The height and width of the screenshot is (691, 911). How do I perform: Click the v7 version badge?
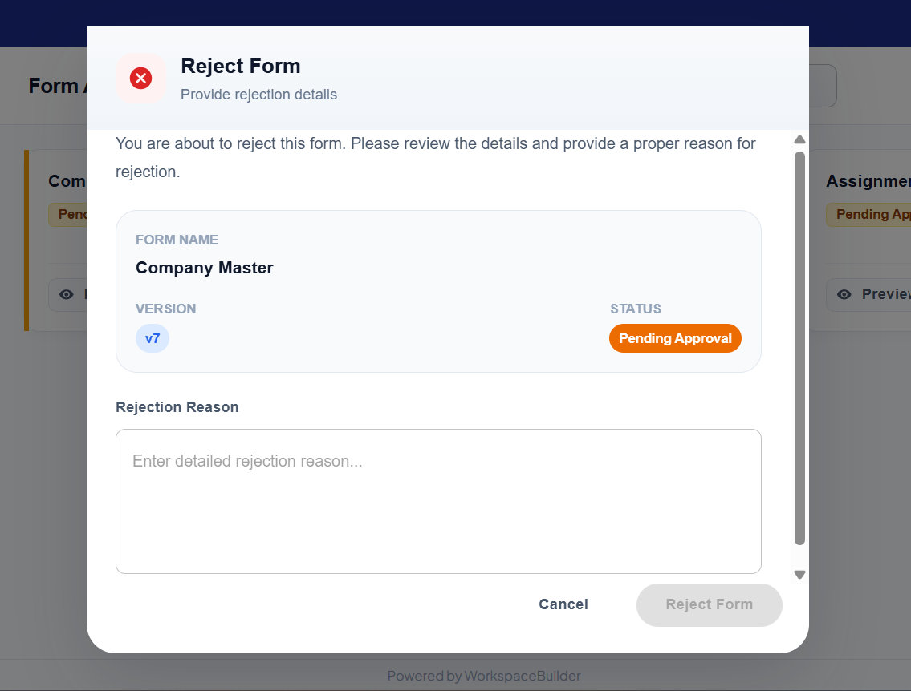(153, 338)
